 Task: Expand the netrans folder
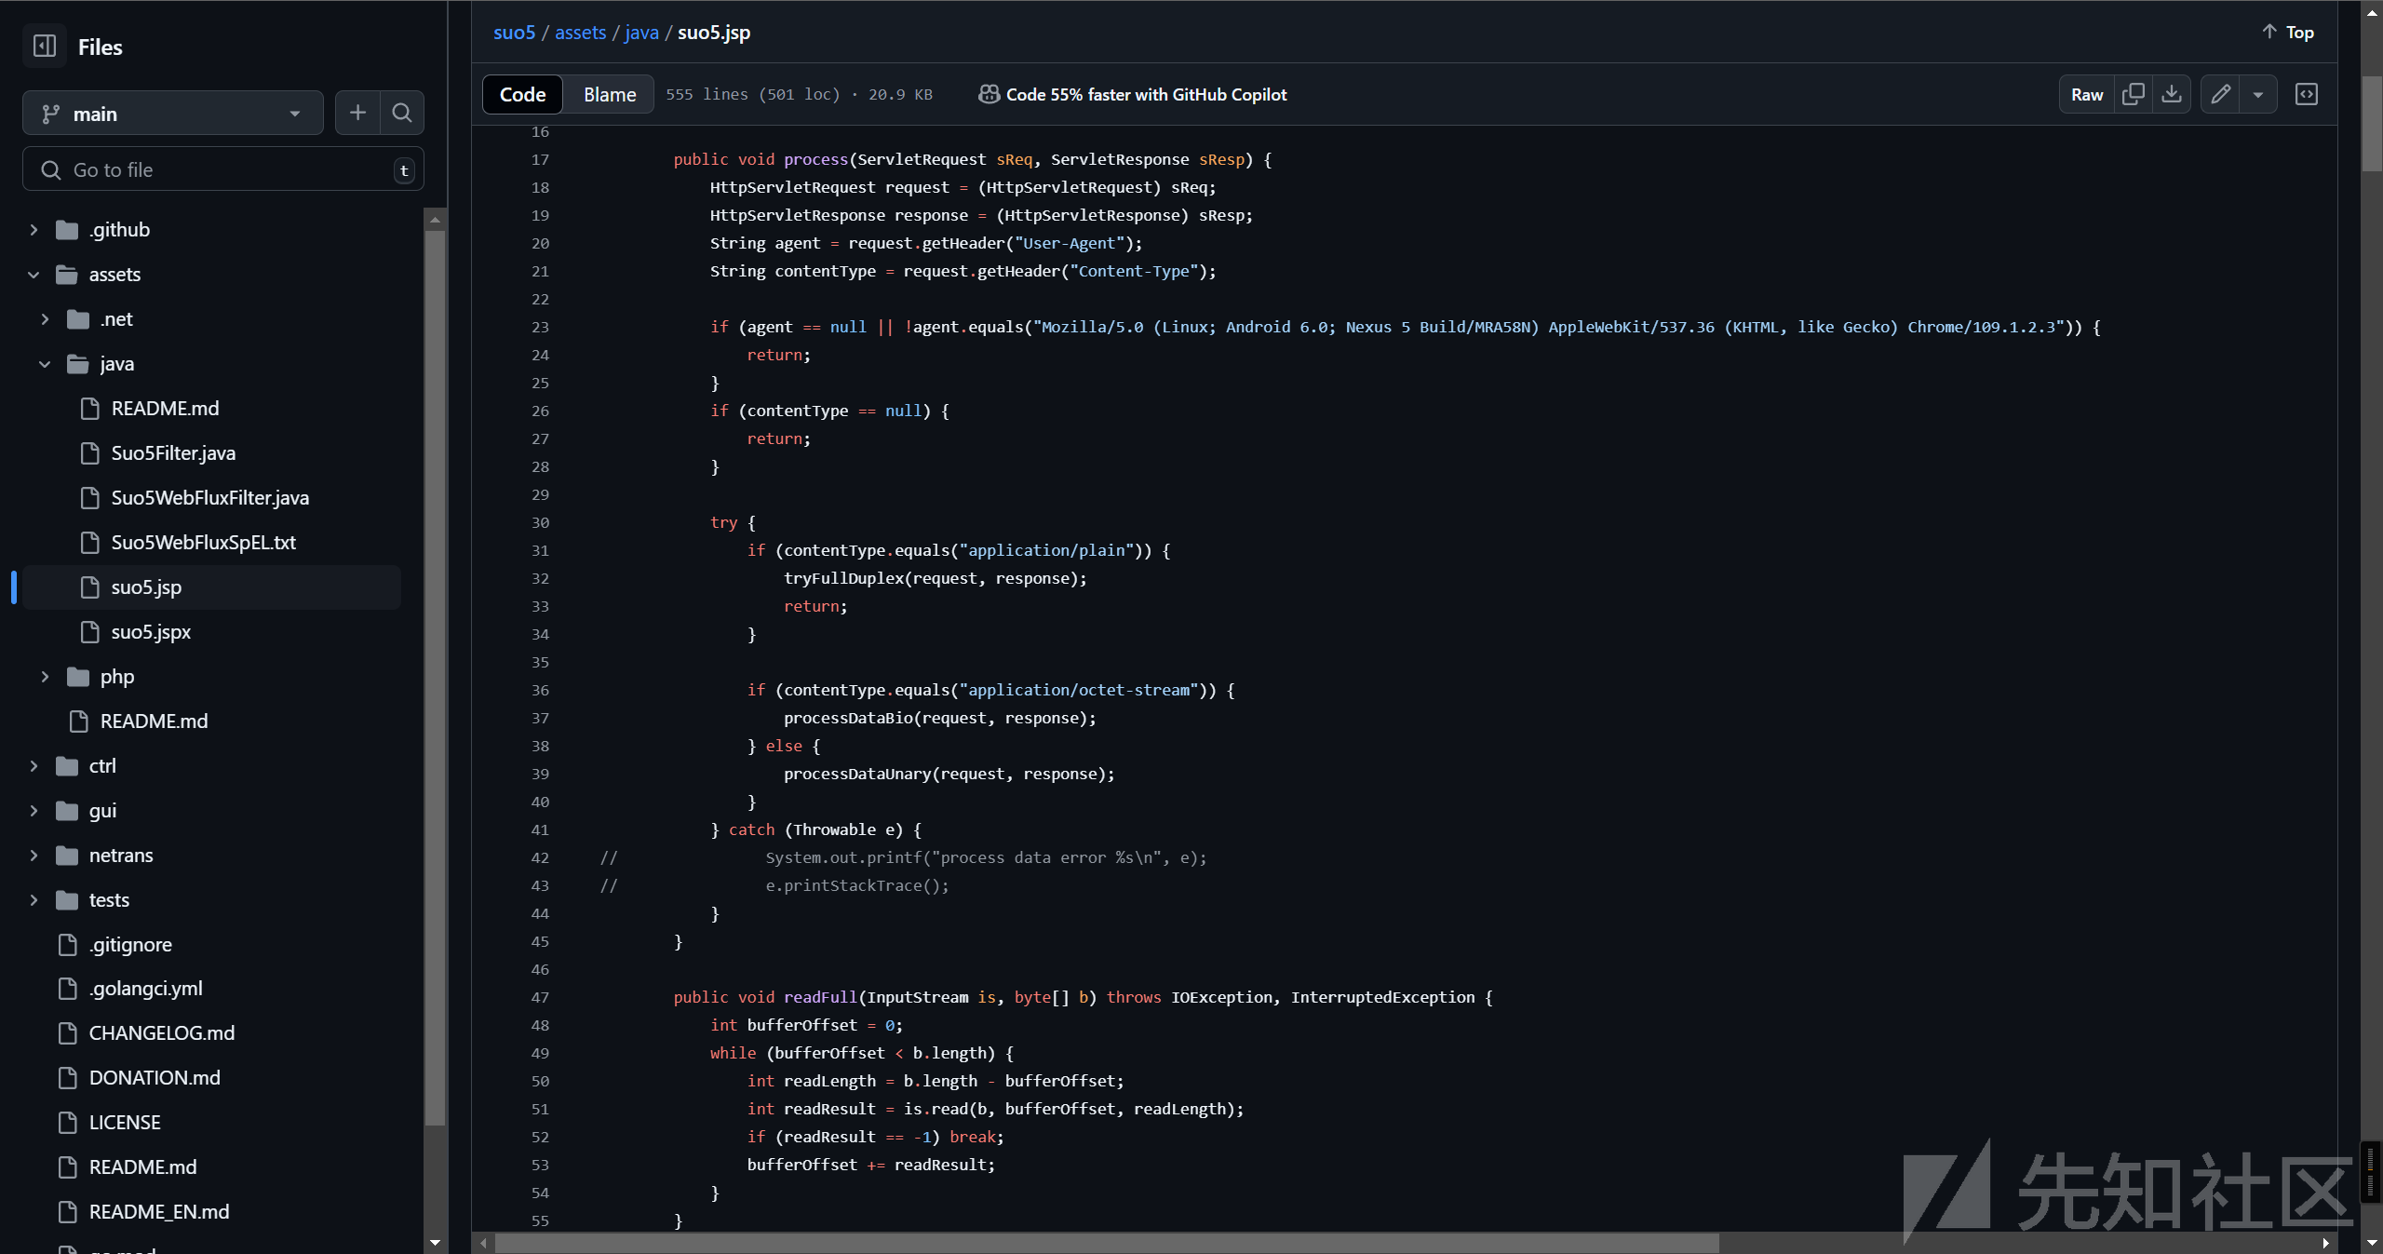[x=34, y=856]
